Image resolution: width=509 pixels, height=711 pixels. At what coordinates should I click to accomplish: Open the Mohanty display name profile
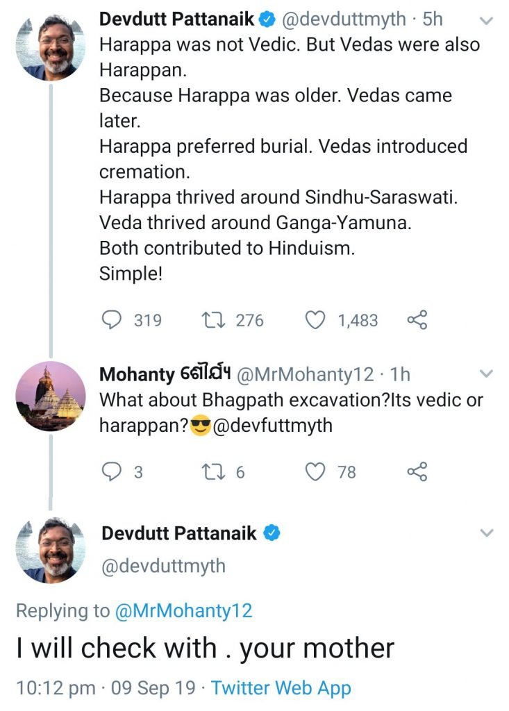[137, 375]
